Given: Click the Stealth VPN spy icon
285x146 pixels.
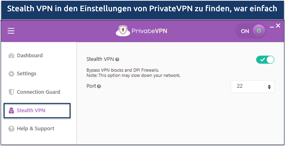Looking at the screenshot, I should click(11, 110).
